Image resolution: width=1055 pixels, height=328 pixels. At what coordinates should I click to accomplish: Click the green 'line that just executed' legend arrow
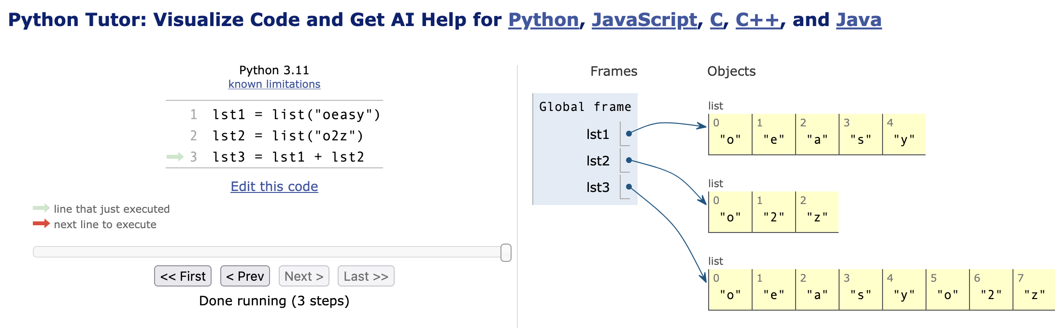(x=41, y=208)
